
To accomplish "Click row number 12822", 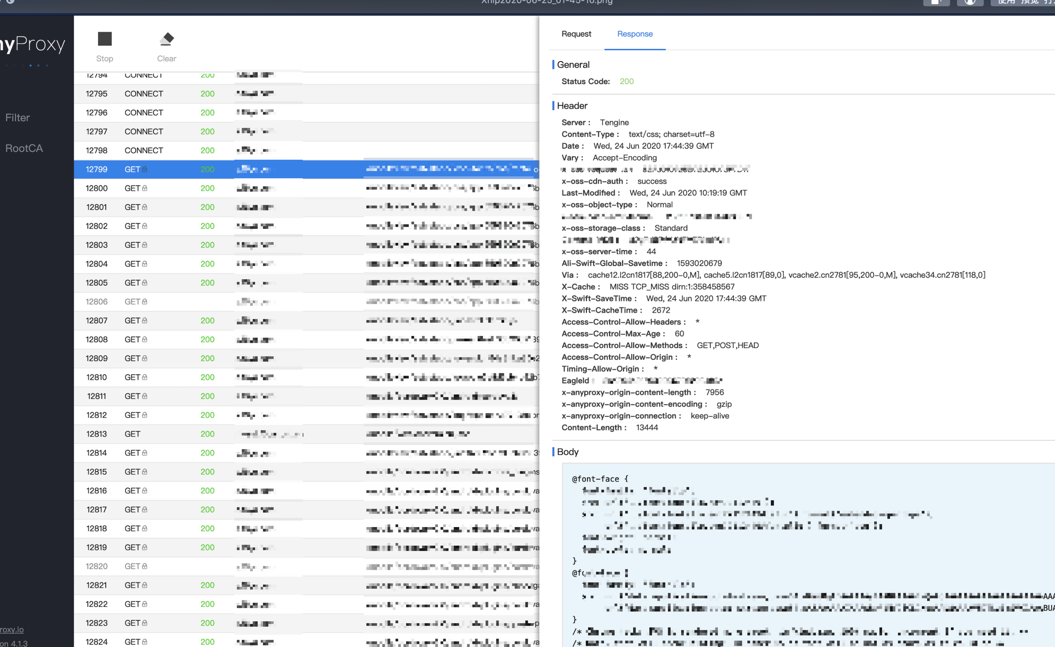I will (x=96, y=604).
